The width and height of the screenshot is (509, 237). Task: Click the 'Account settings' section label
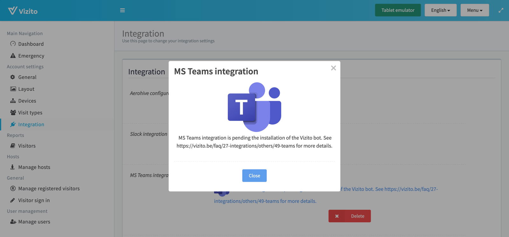coord(25,66)
